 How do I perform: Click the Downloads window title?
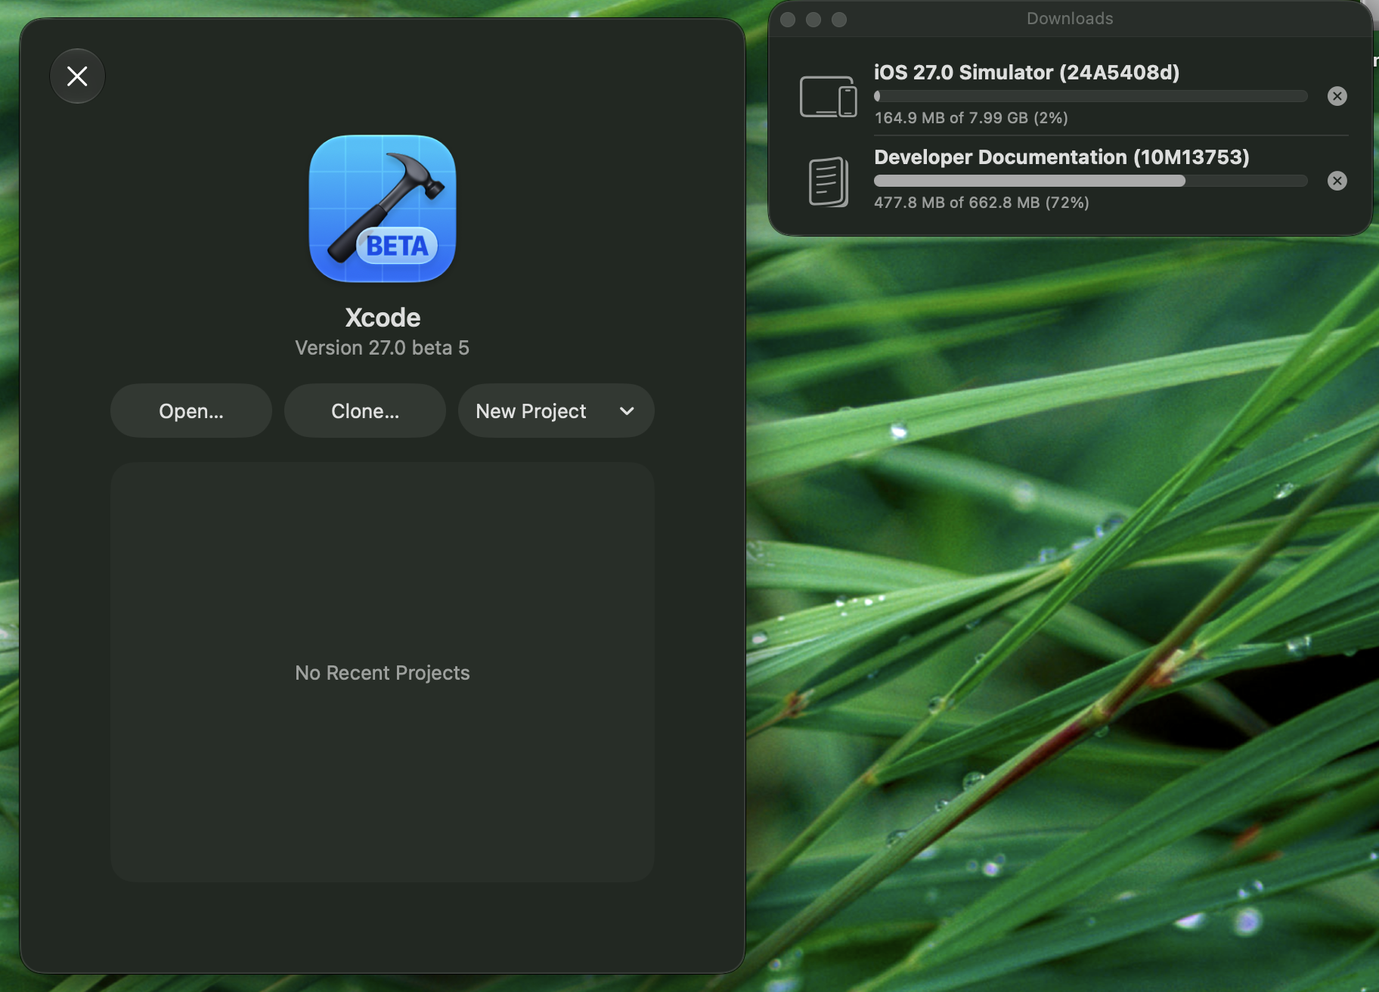tap(1070, 18)
